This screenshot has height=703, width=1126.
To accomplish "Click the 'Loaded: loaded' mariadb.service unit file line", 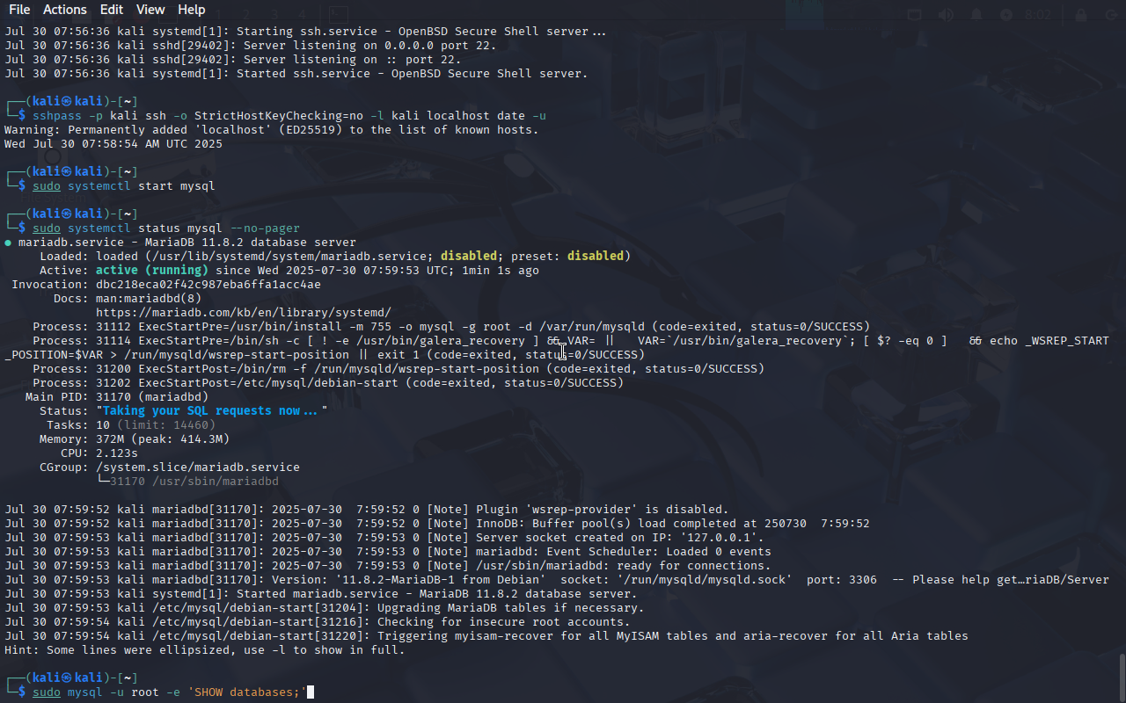I will [x=335, y=257].
